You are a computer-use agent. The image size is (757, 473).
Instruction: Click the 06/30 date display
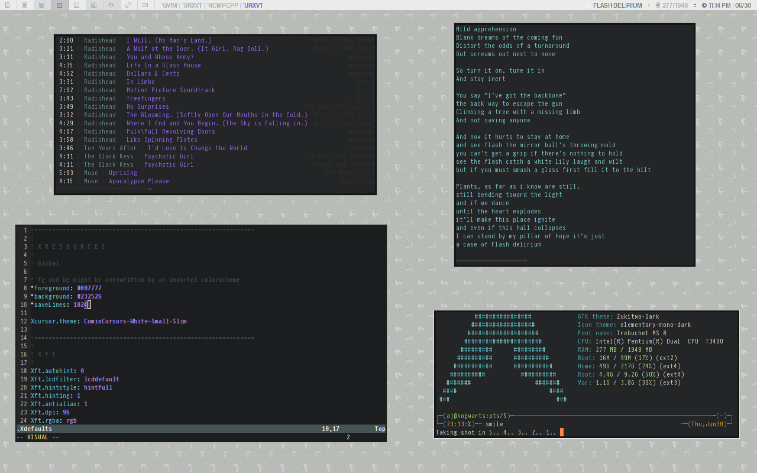tap(743, 5)
